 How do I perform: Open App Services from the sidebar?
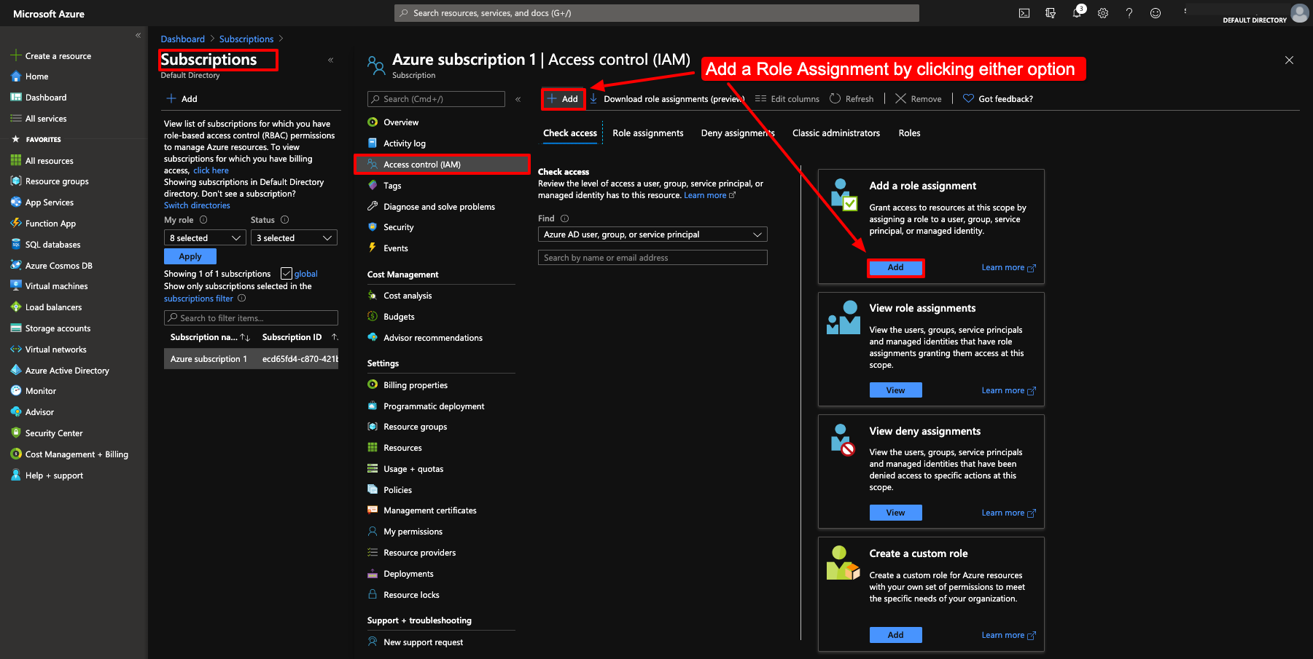(x=50, y=202)
